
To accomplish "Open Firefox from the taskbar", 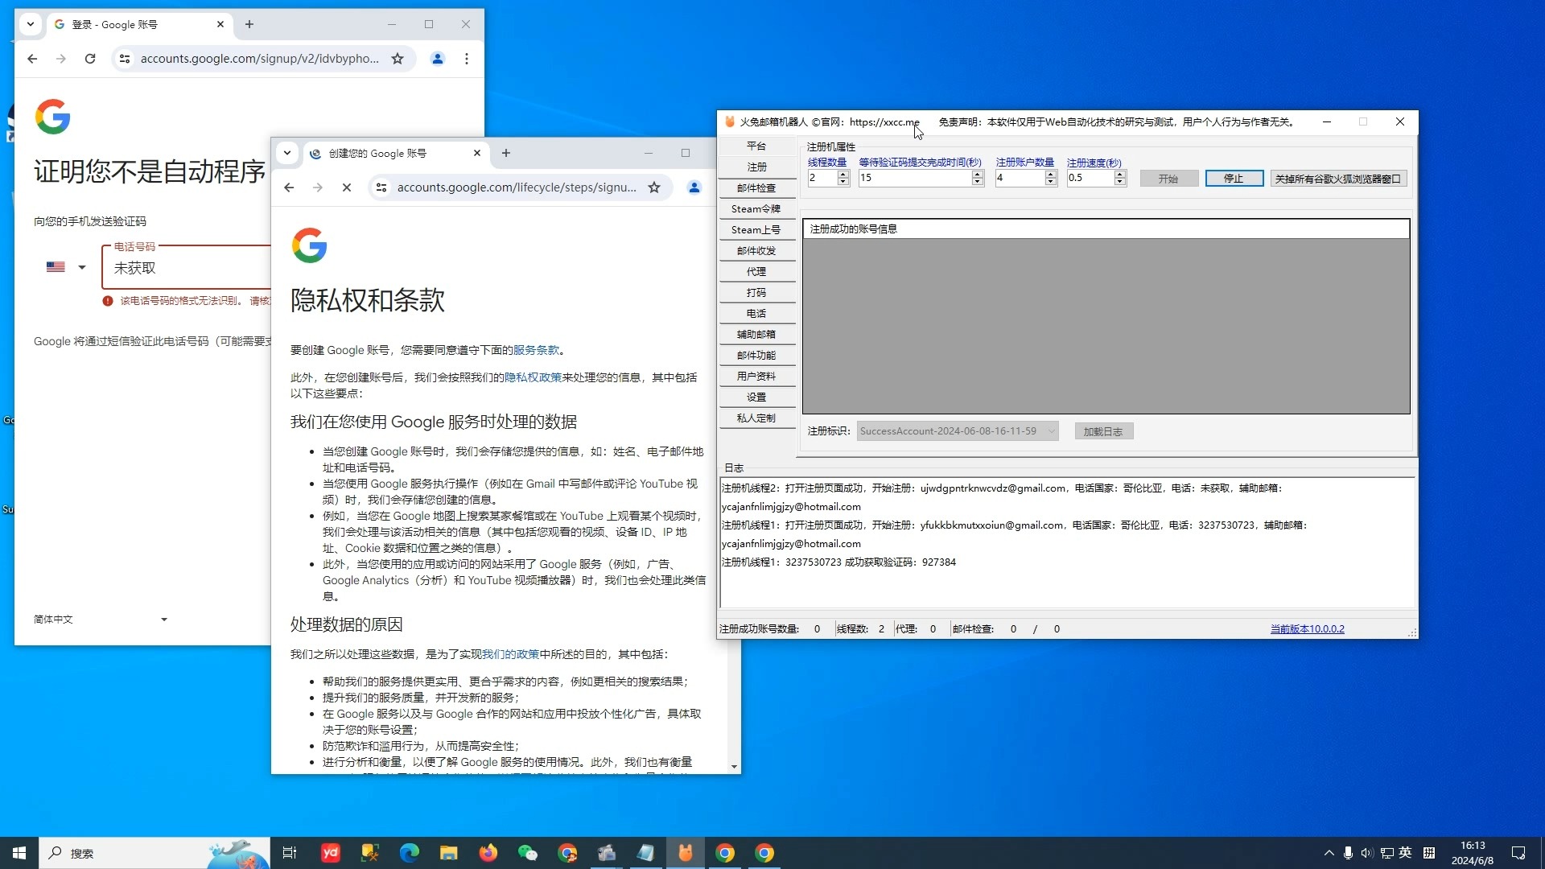I will [488, 853].
